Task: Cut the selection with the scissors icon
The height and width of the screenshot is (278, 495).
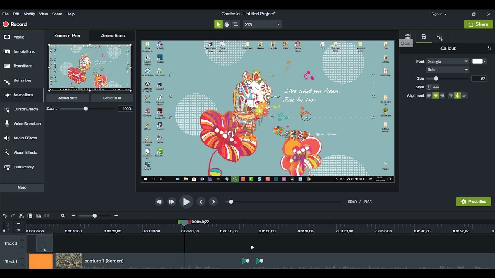Action: pos(21,216)
